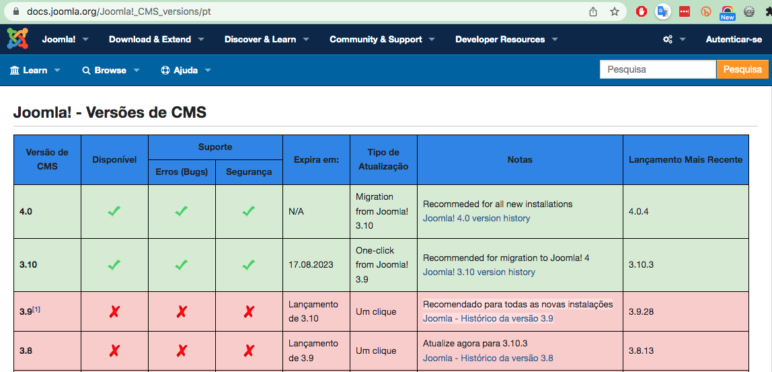
Task: Open the red password manager extension icon
Action: coord(685,11)
